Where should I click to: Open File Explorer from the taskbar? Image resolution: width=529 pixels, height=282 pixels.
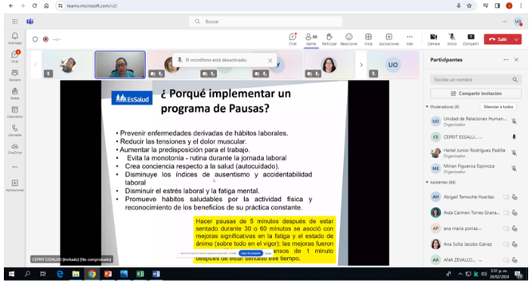click(76, 274)
